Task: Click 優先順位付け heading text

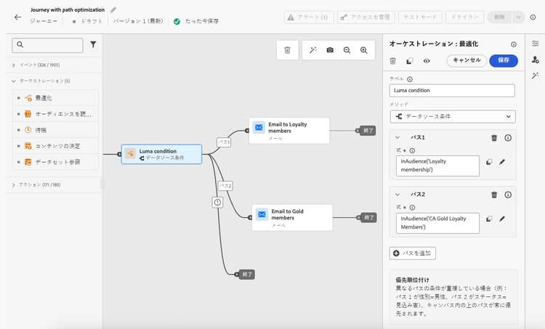Action: pyautogui.click(x=412, y=280)
